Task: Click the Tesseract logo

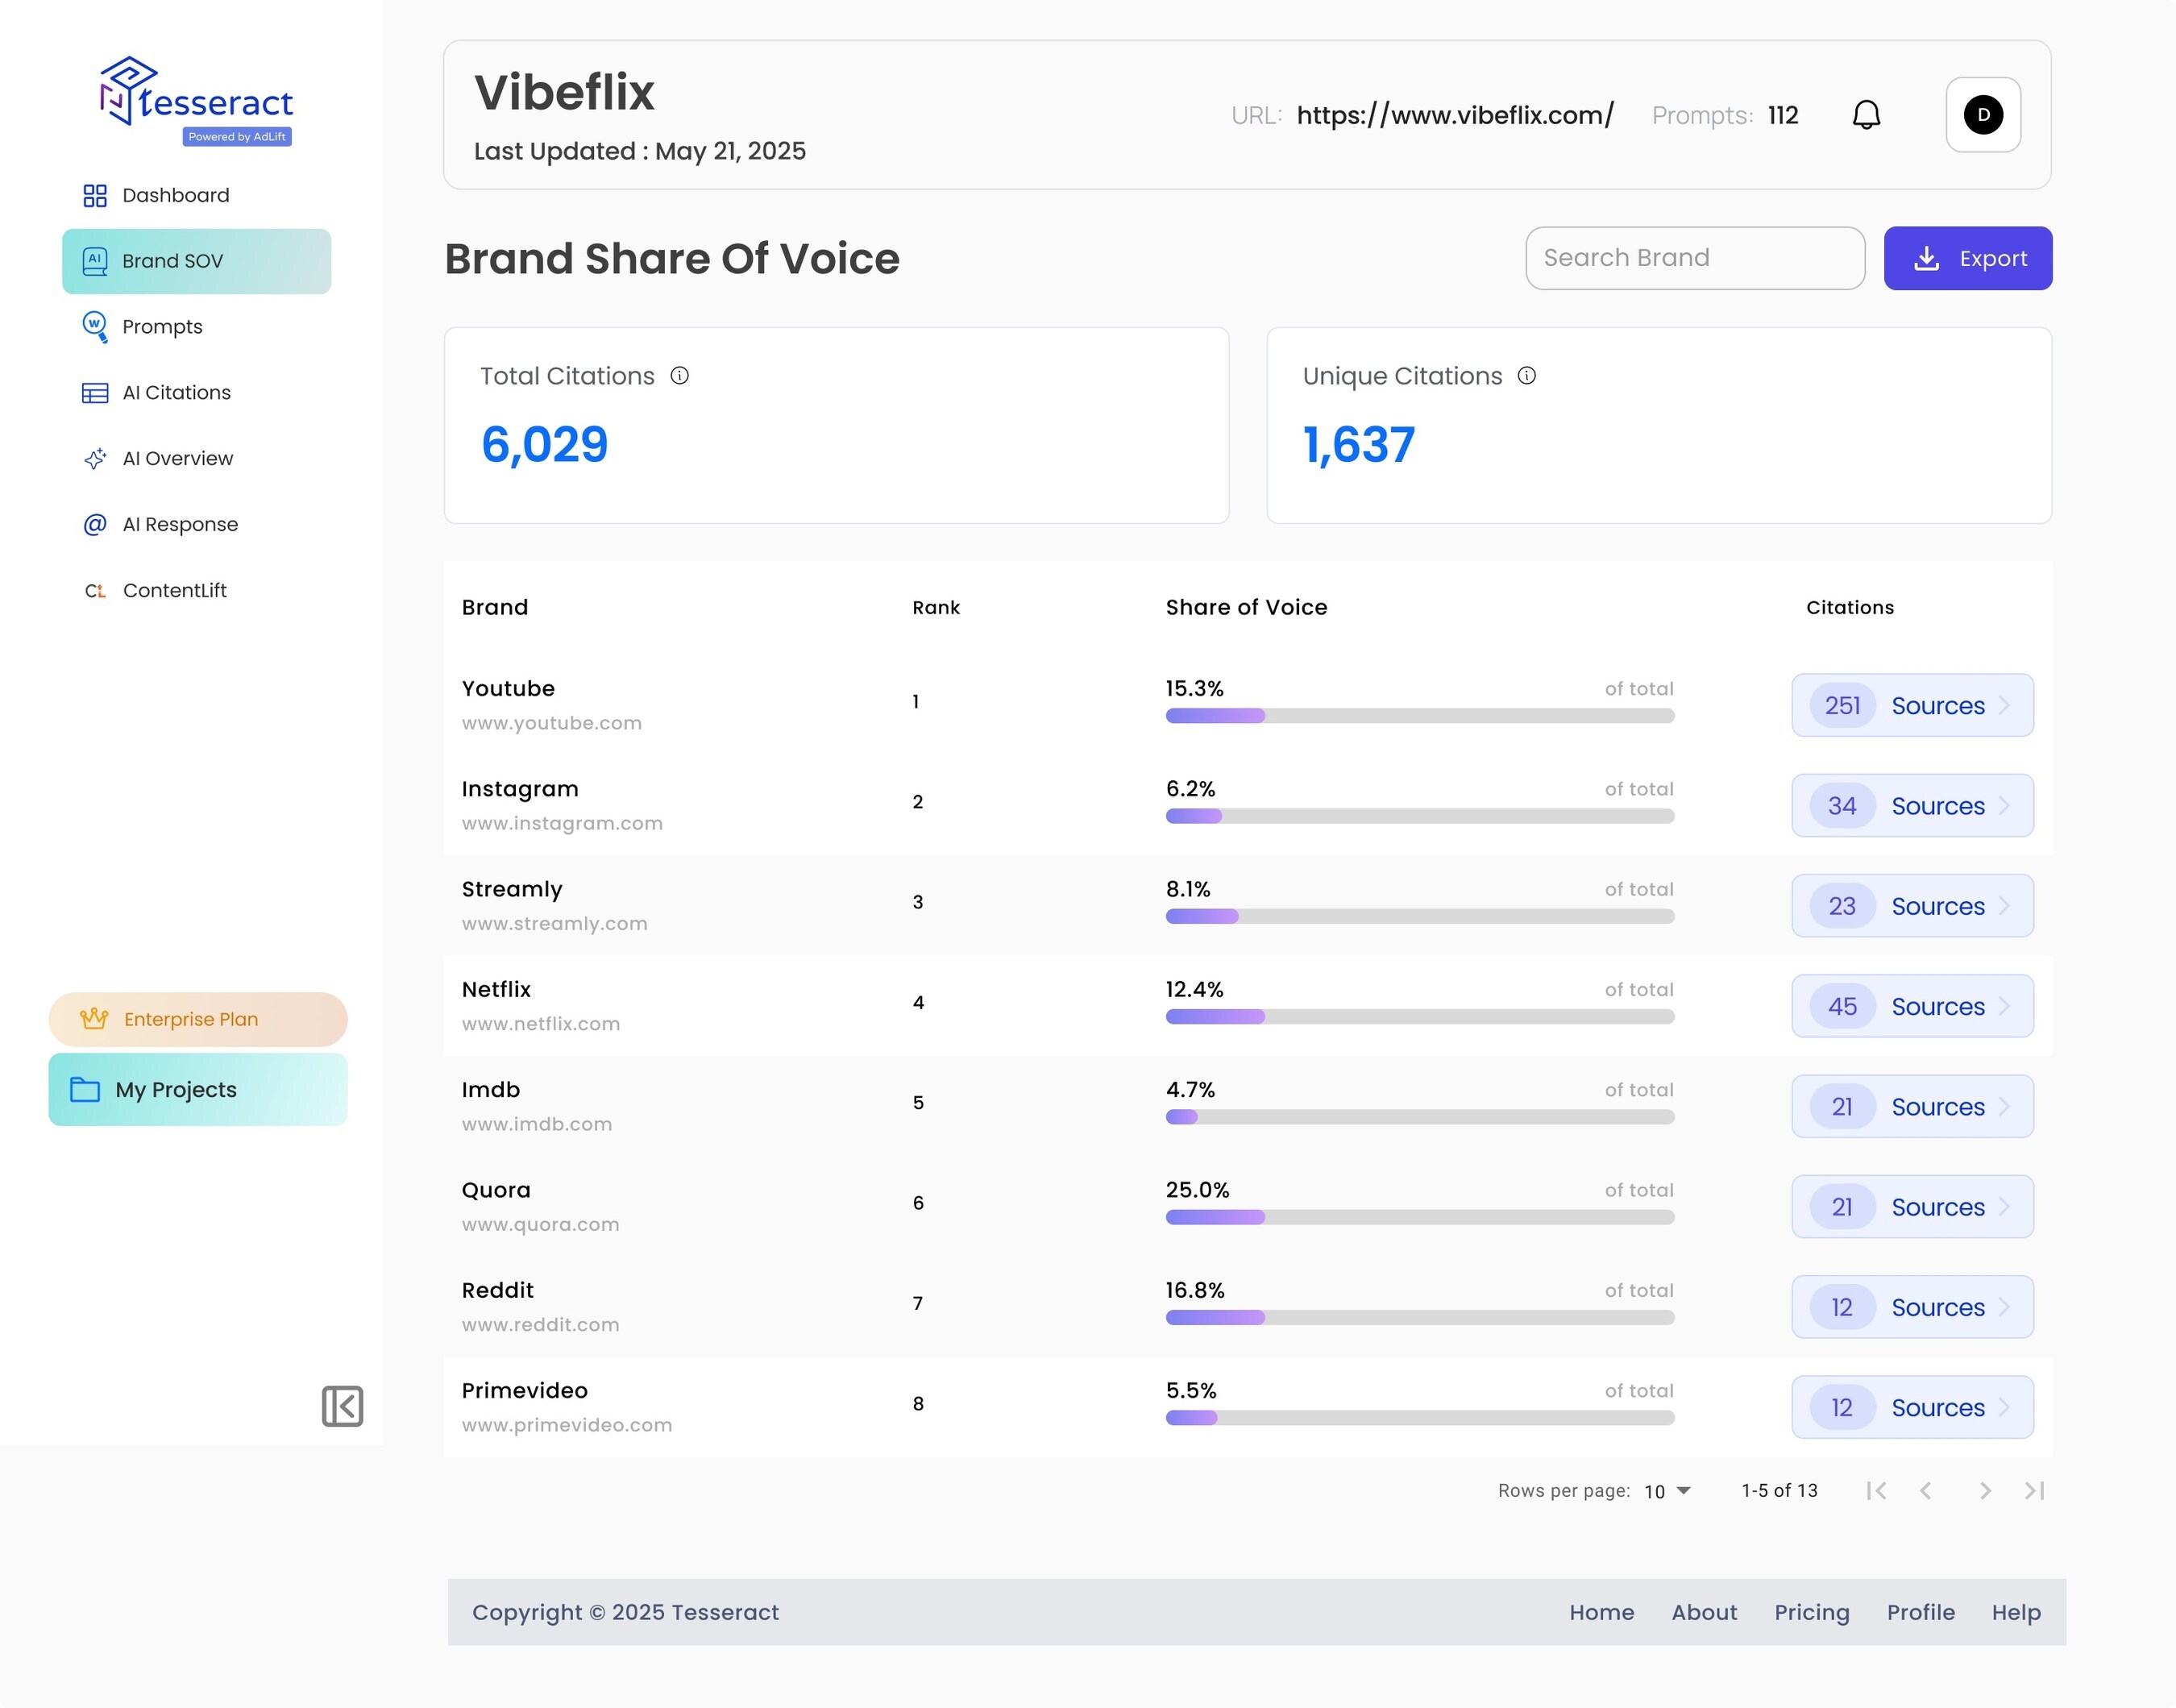Action: pos(196,101)
